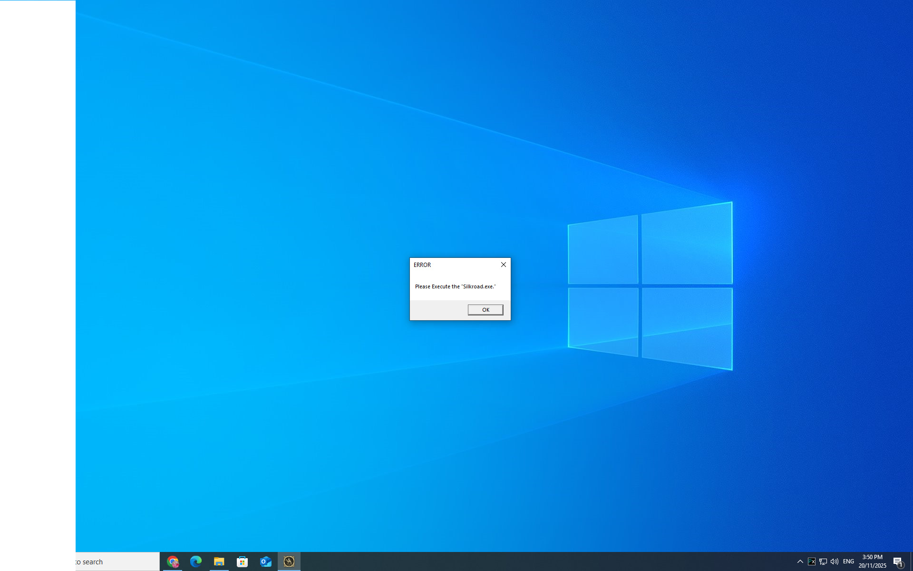Switch the ENG input language indicator

pyautogui.click(x=848, y=561)
